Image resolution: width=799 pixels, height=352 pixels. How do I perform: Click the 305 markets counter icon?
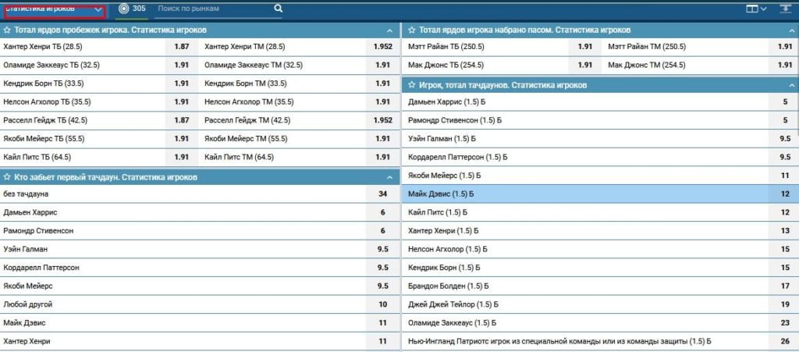pos(123,9)
